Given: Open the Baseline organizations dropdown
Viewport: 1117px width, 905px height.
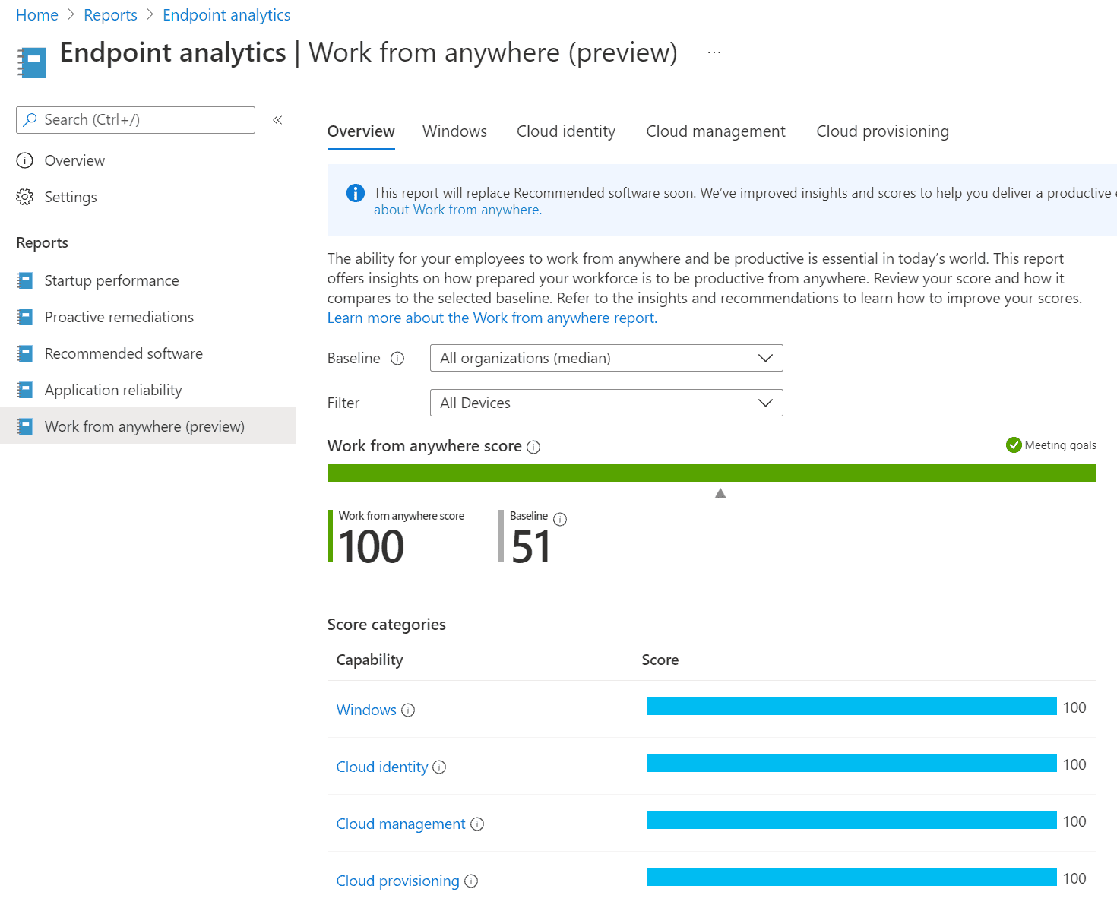Looking at the screenshot, I should (606, 358).
